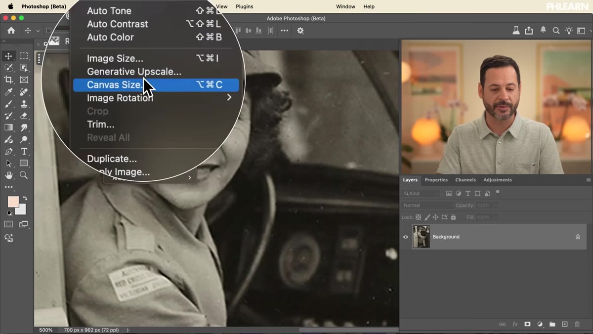
Task: Change the screen mode
Action: tap(24, 224)
